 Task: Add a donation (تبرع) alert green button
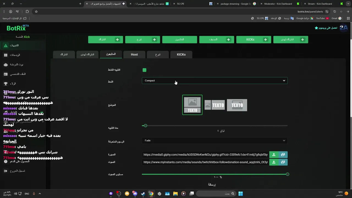[142, 40]
